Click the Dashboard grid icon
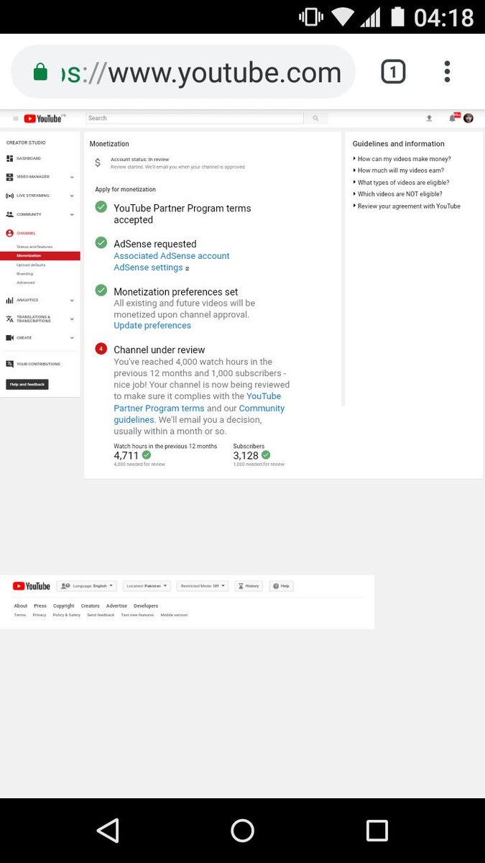This screenshot has width=485, height=863. (x=9, y=158)
